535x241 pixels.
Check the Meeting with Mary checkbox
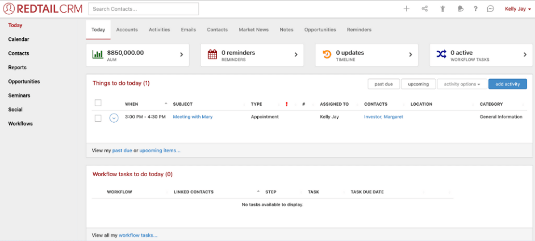point(98,118)
